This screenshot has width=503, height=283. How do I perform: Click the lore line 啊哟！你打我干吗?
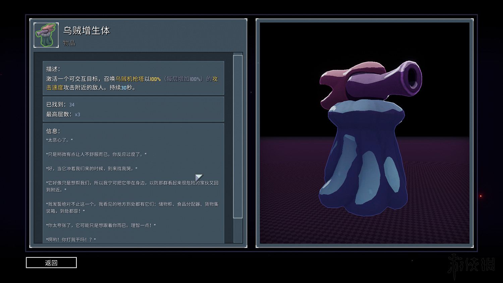(x=71, y=239)
